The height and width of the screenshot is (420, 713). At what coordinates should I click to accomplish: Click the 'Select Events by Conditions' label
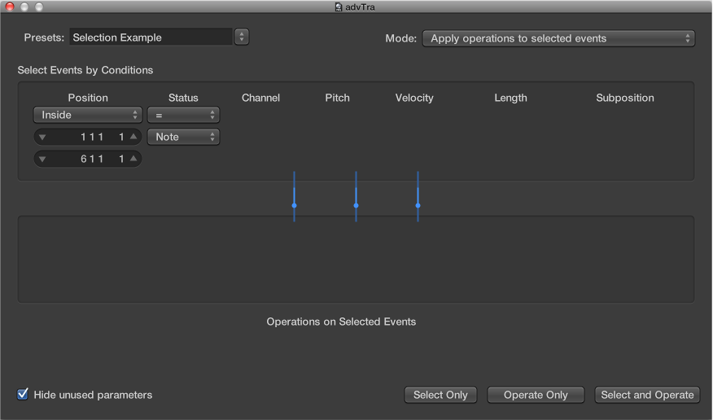coord(85,70)
